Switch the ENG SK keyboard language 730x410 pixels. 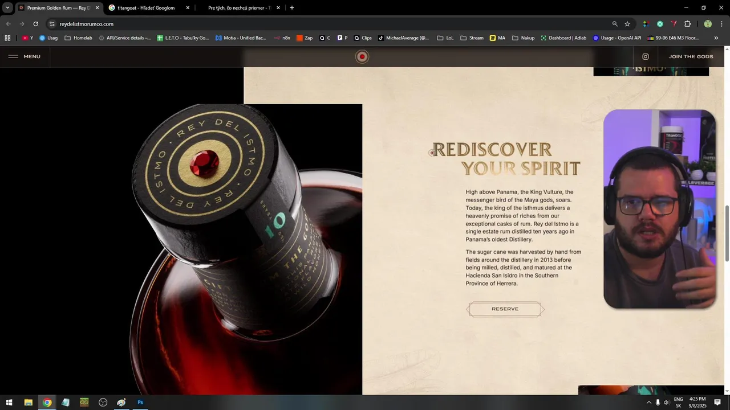[x=678, y=403]
